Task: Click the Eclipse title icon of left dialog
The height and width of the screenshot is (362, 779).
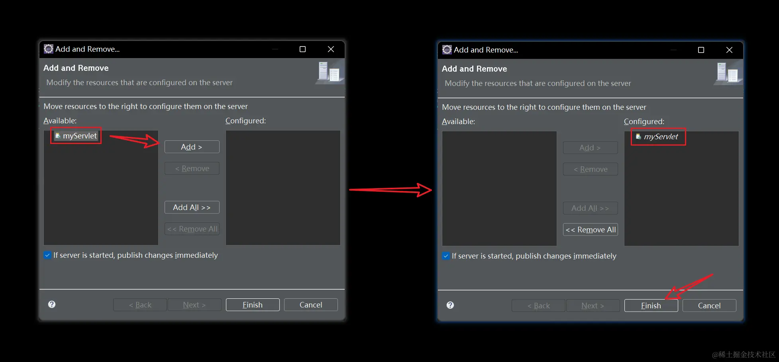Action: 49,49
